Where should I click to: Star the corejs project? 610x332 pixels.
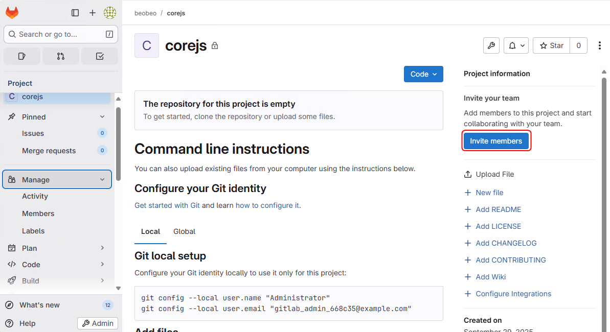[551, 45]
